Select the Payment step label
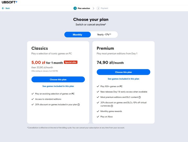This screenshot has width=188, height=142. point(104,8)
